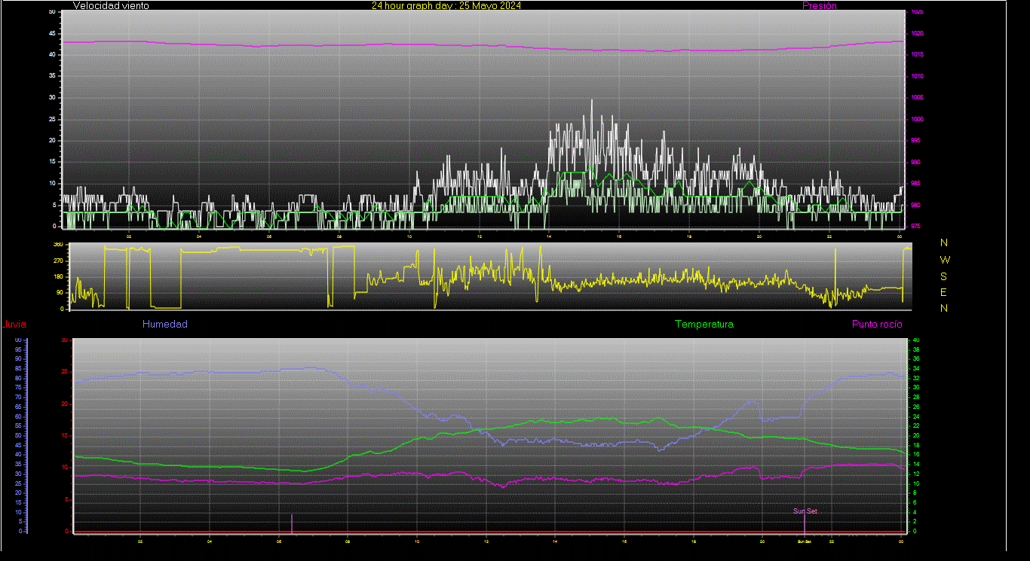Click the yellow wind direction curve

coord(490,276)
